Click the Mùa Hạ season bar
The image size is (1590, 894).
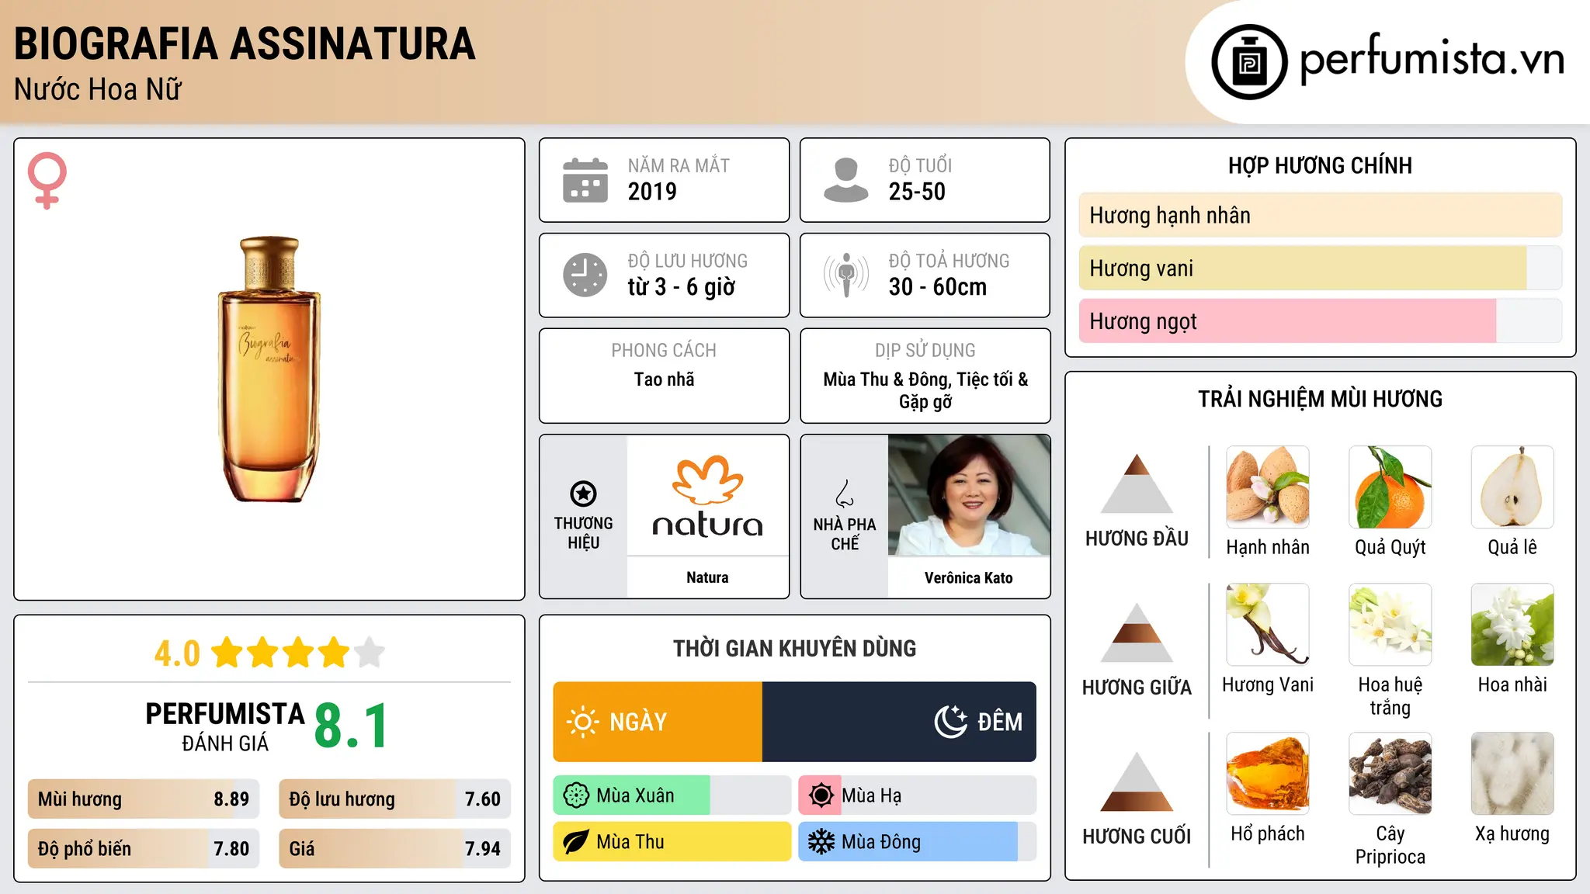[x=918, y=795]
